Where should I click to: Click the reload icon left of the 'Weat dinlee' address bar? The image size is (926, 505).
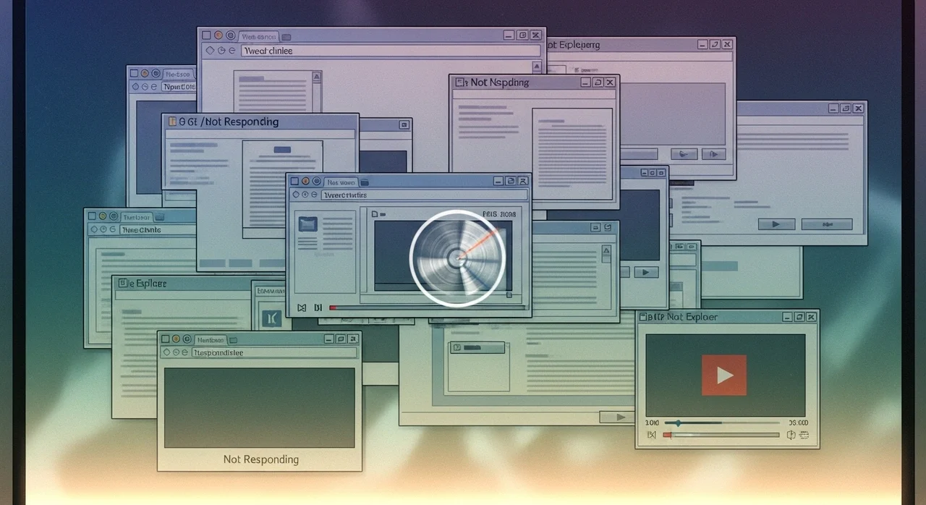[232, 51]
